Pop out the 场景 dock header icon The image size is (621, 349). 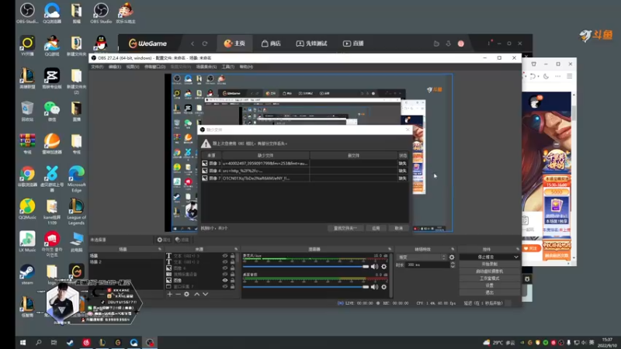[160, 249]
